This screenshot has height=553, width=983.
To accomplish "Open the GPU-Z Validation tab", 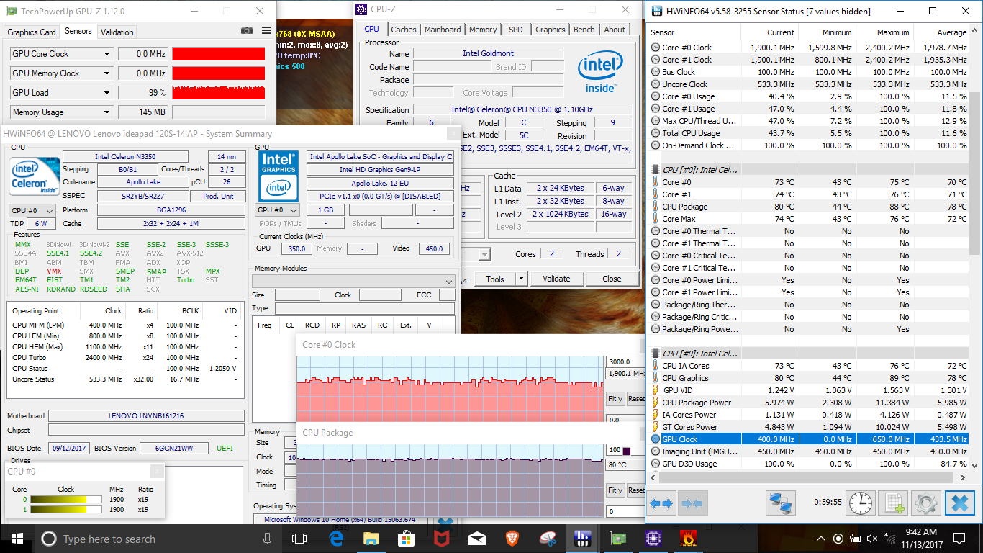I will click(x=117, y=32).
